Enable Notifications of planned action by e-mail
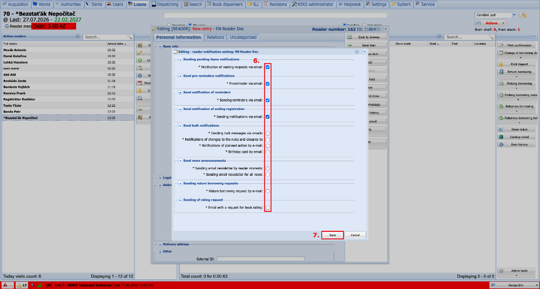This screenshot has height=289, width=540. click(268, 146)
